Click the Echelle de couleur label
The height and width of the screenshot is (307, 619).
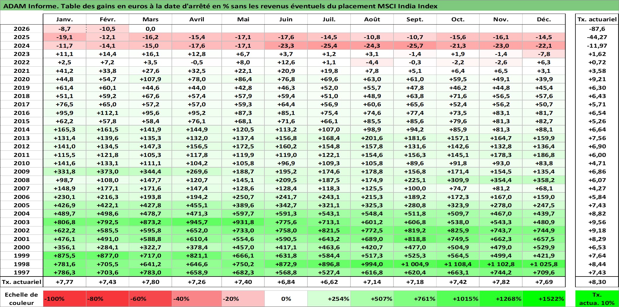(x=22, y=299)
